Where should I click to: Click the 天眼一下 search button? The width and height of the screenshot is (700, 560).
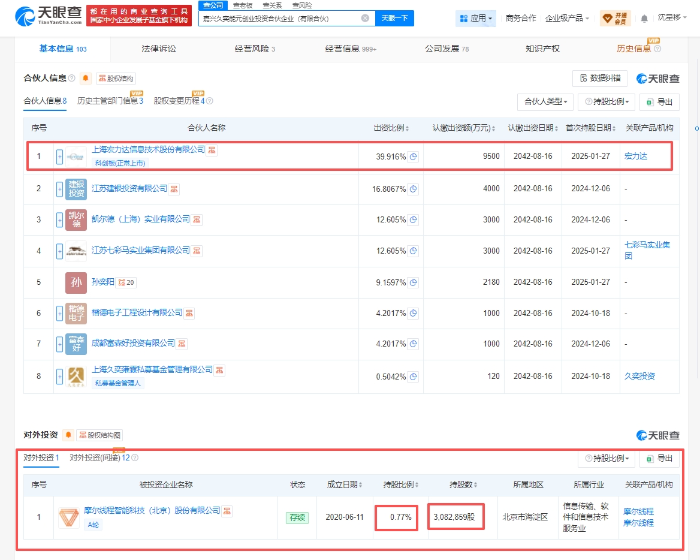point(394,19)
